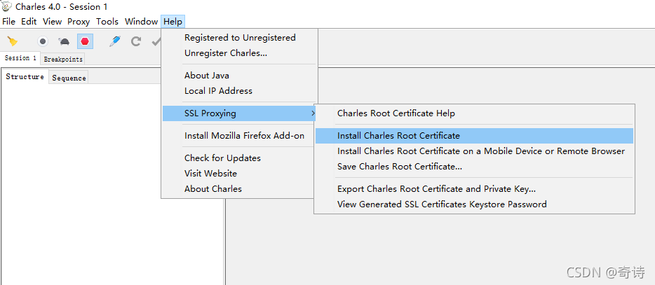Select the Structure view tab
This screenshot has width=655, height=285.
pos(25,77)
